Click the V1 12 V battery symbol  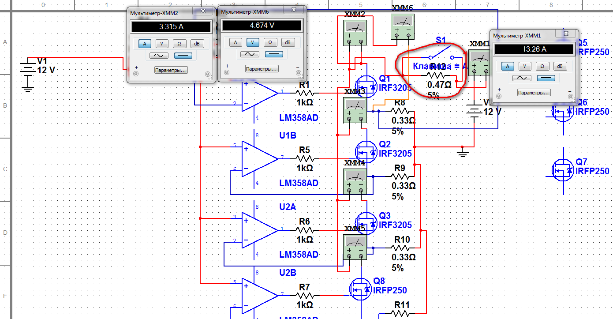pyautogui.click(x=28, y=70)
